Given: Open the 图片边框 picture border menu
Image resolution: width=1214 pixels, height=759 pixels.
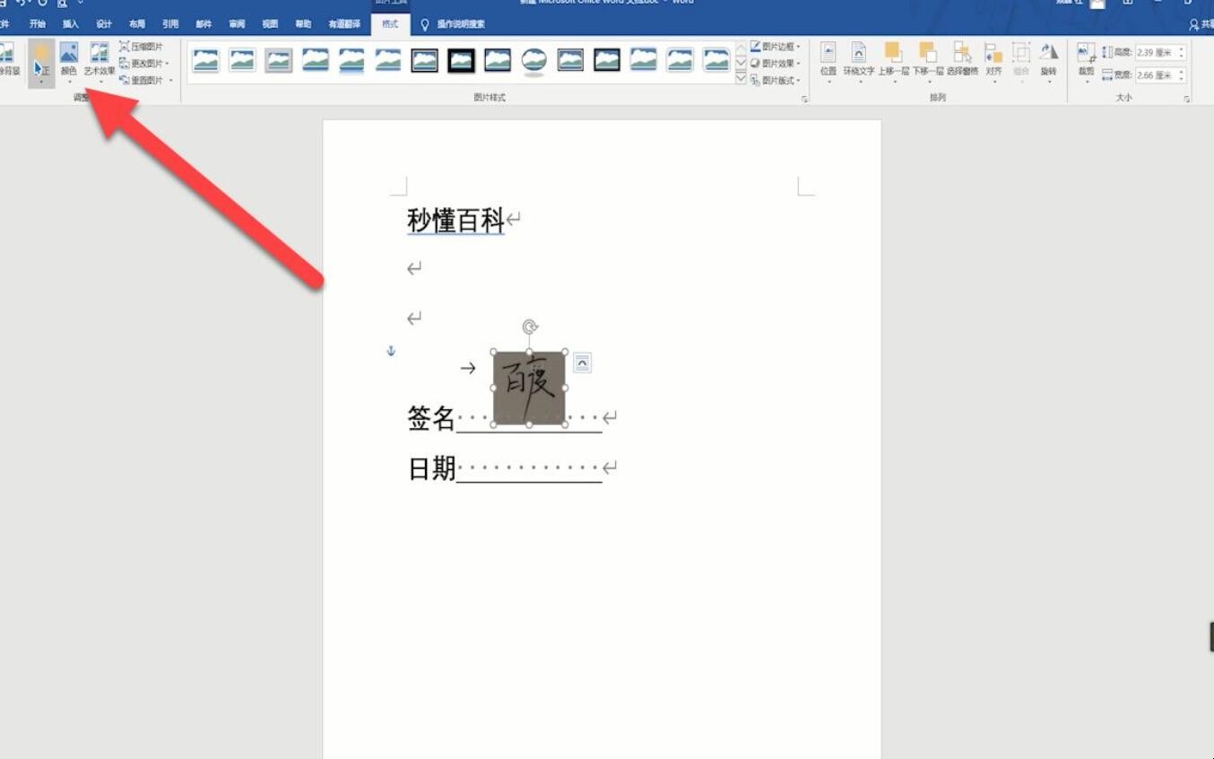Looking at the screenshot, I should click(x=776, y=47).
